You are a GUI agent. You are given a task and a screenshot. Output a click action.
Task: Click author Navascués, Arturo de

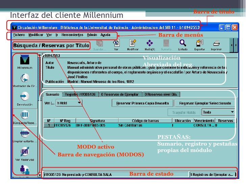[x=84, y=63]
